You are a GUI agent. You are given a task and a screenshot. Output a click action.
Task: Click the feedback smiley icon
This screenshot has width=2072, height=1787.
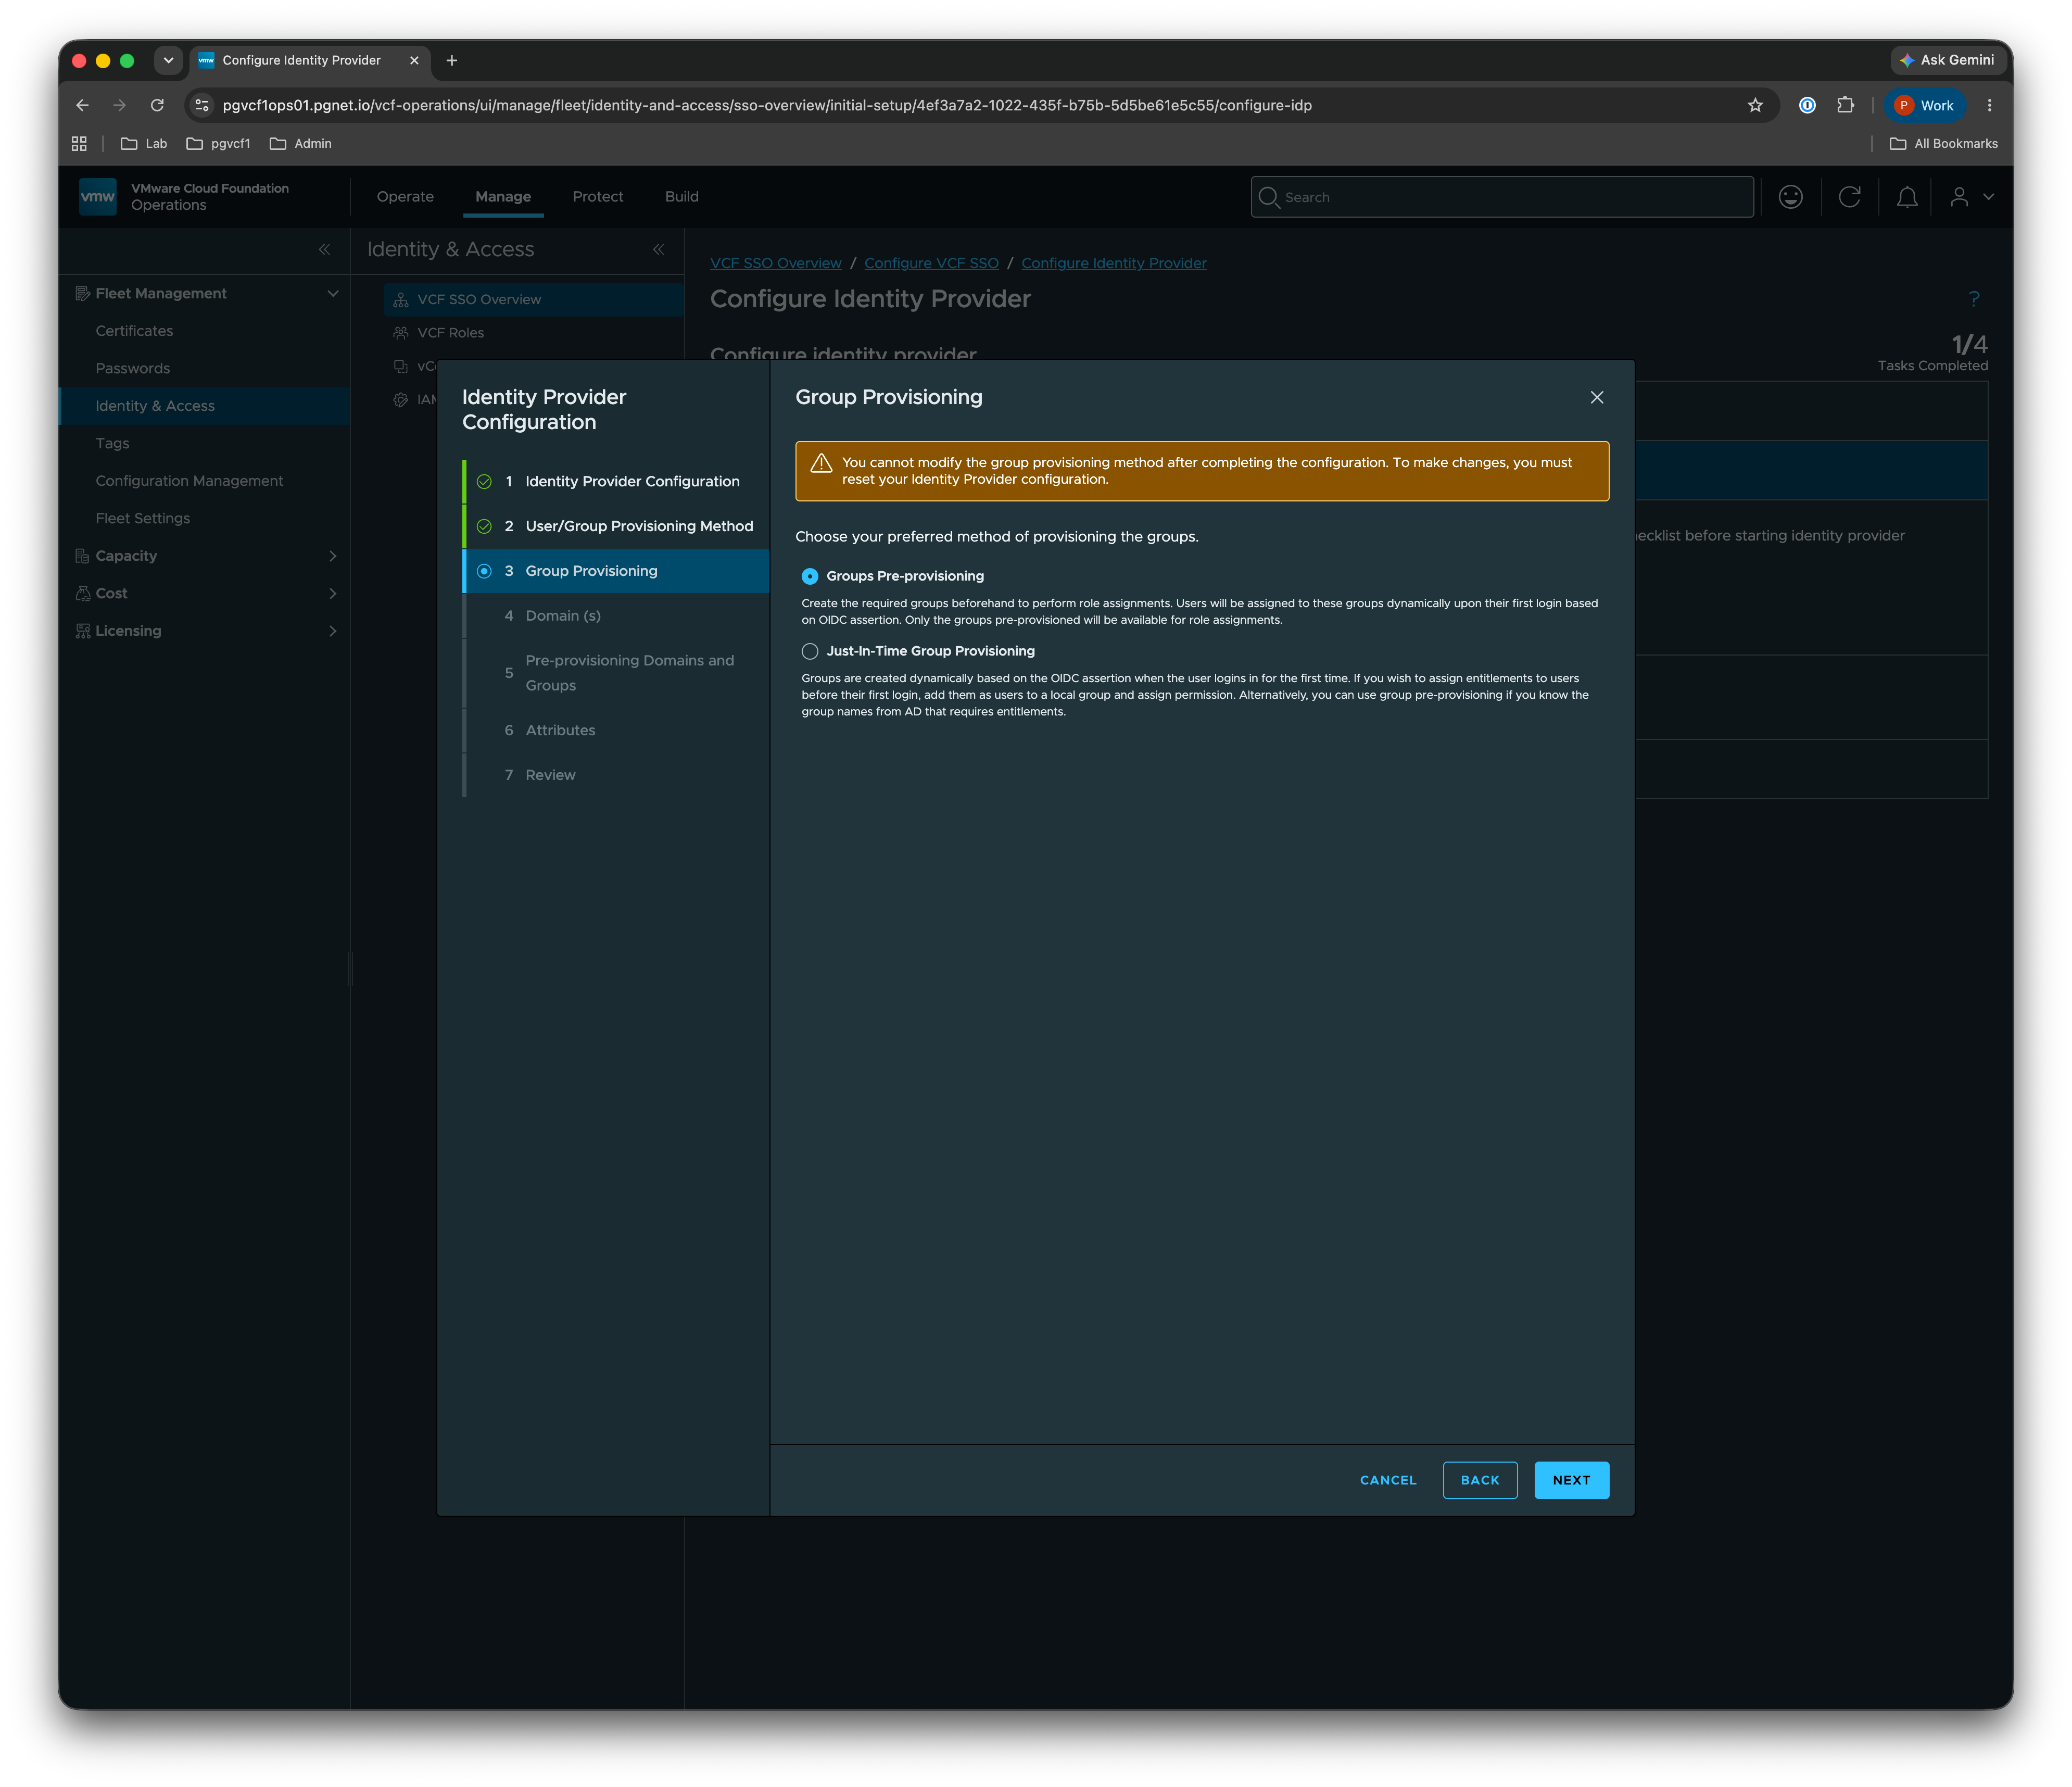1790,197
